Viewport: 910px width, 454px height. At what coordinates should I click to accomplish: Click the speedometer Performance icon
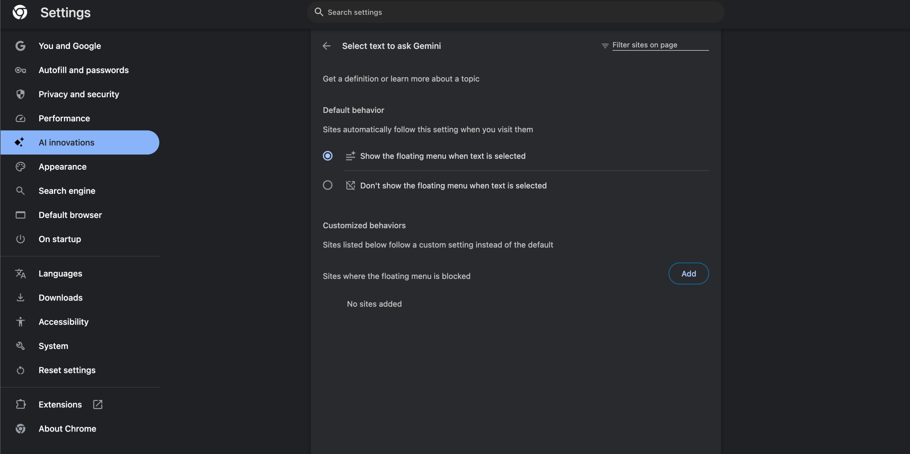click(x=21, y=118)
